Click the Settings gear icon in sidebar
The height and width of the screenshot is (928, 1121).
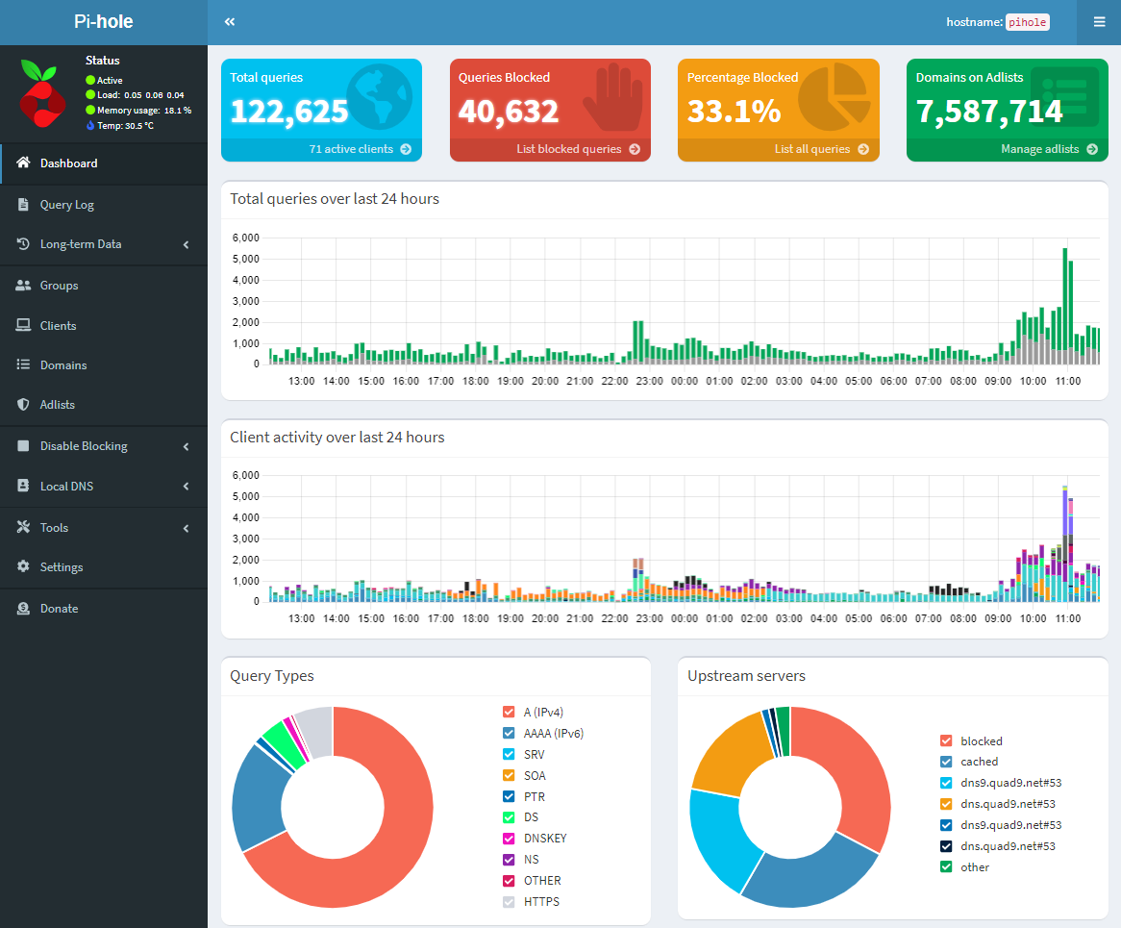point(23,567)
